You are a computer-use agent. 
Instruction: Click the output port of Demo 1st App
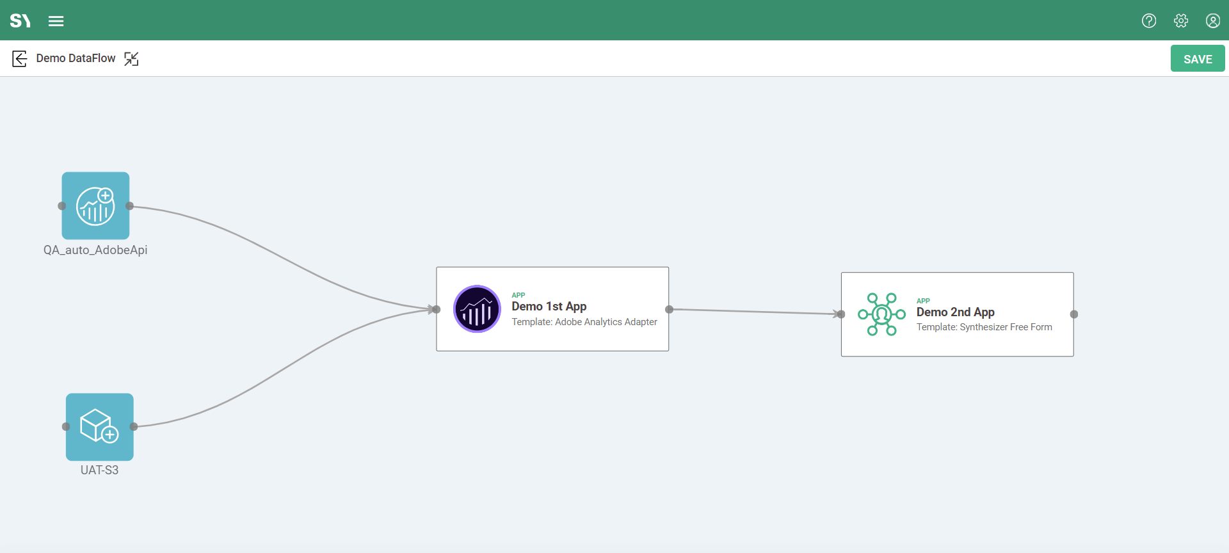pyautogui.click(x=669, y=310)
